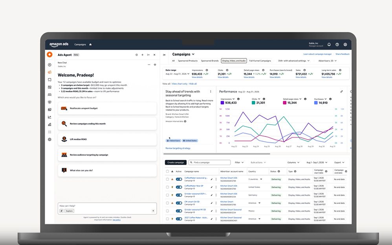Favorite the New Chat with the star icon
The height and width of the screenshot is (245, 392).
point(155,65)
